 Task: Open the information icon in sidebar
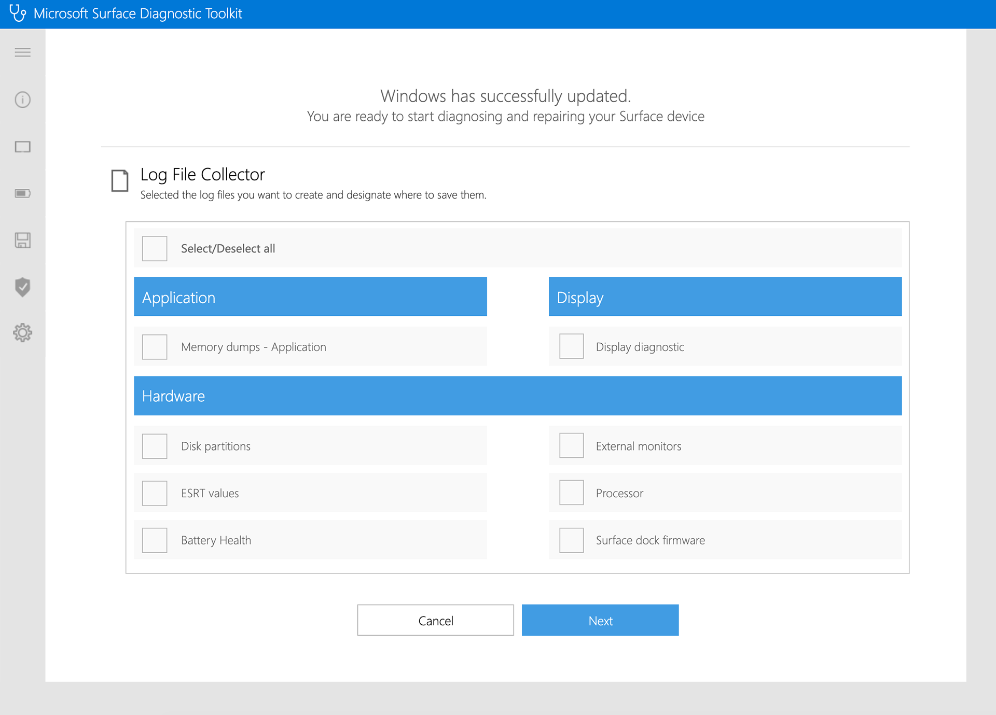point(22,100)
